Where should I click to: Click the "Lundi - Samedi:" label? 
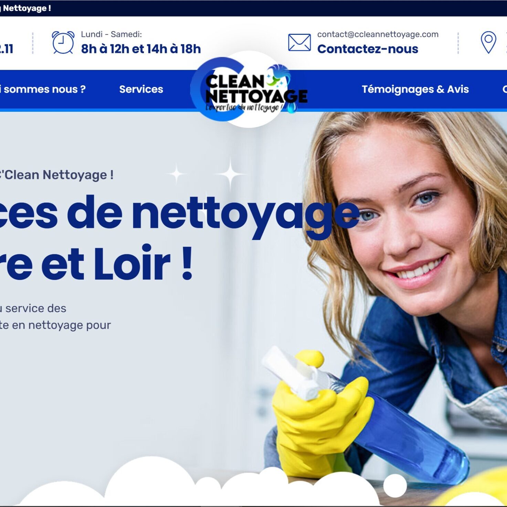[111, 34]
